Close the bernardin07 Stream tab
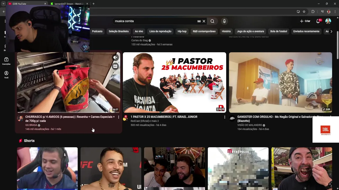339x190 pixels. (x=87, y=4)
